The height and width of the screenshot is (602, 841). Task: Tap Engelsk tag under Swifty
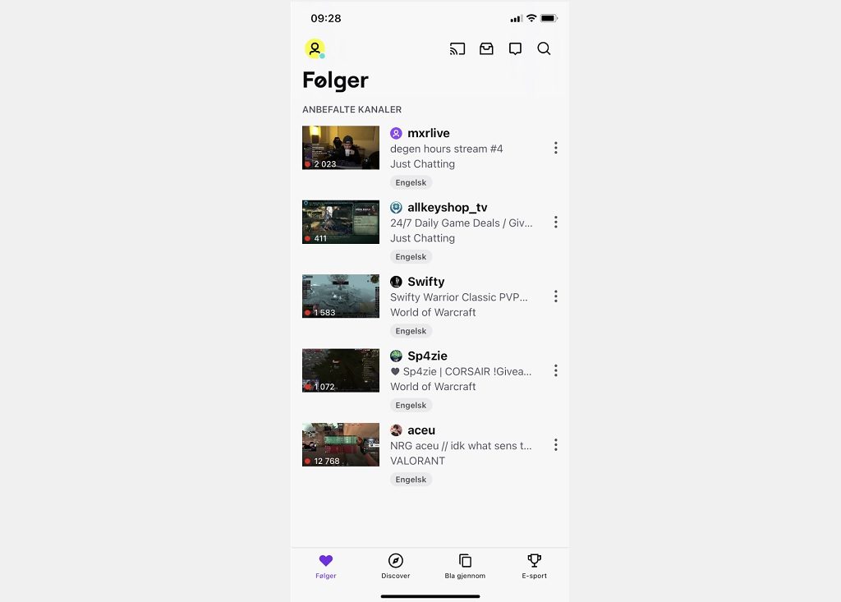[x=411, y=331]
